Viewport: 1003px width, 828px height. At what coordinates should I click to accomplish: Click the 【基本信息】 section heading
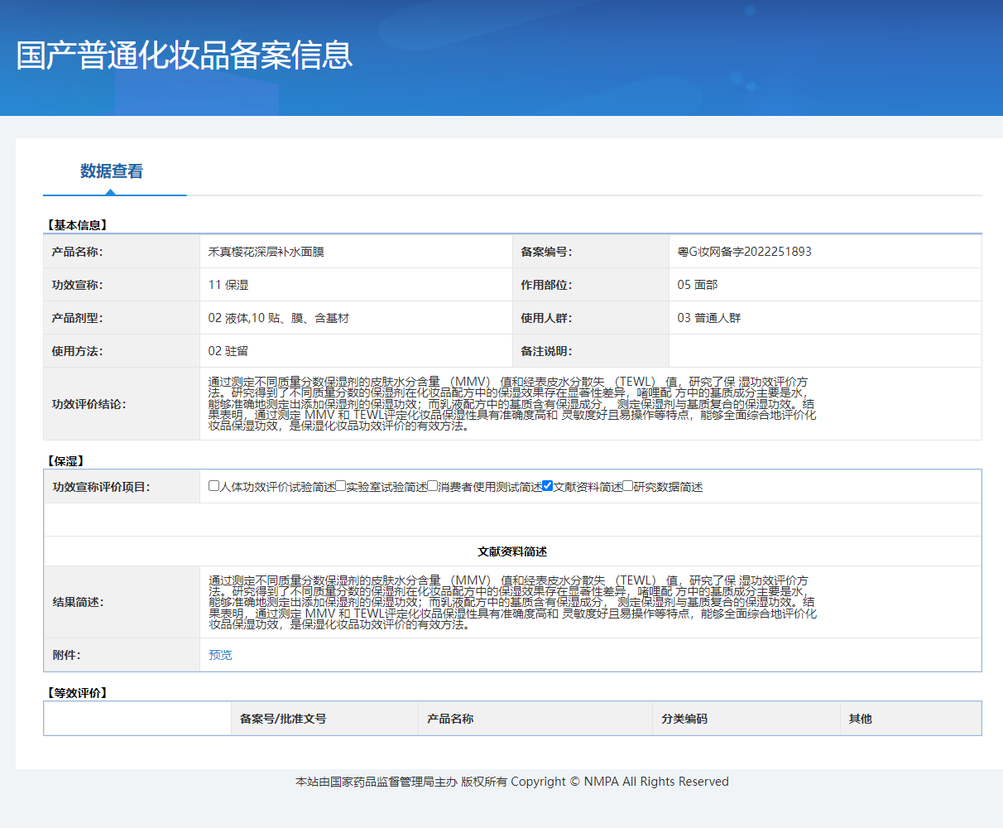(77, 225)
